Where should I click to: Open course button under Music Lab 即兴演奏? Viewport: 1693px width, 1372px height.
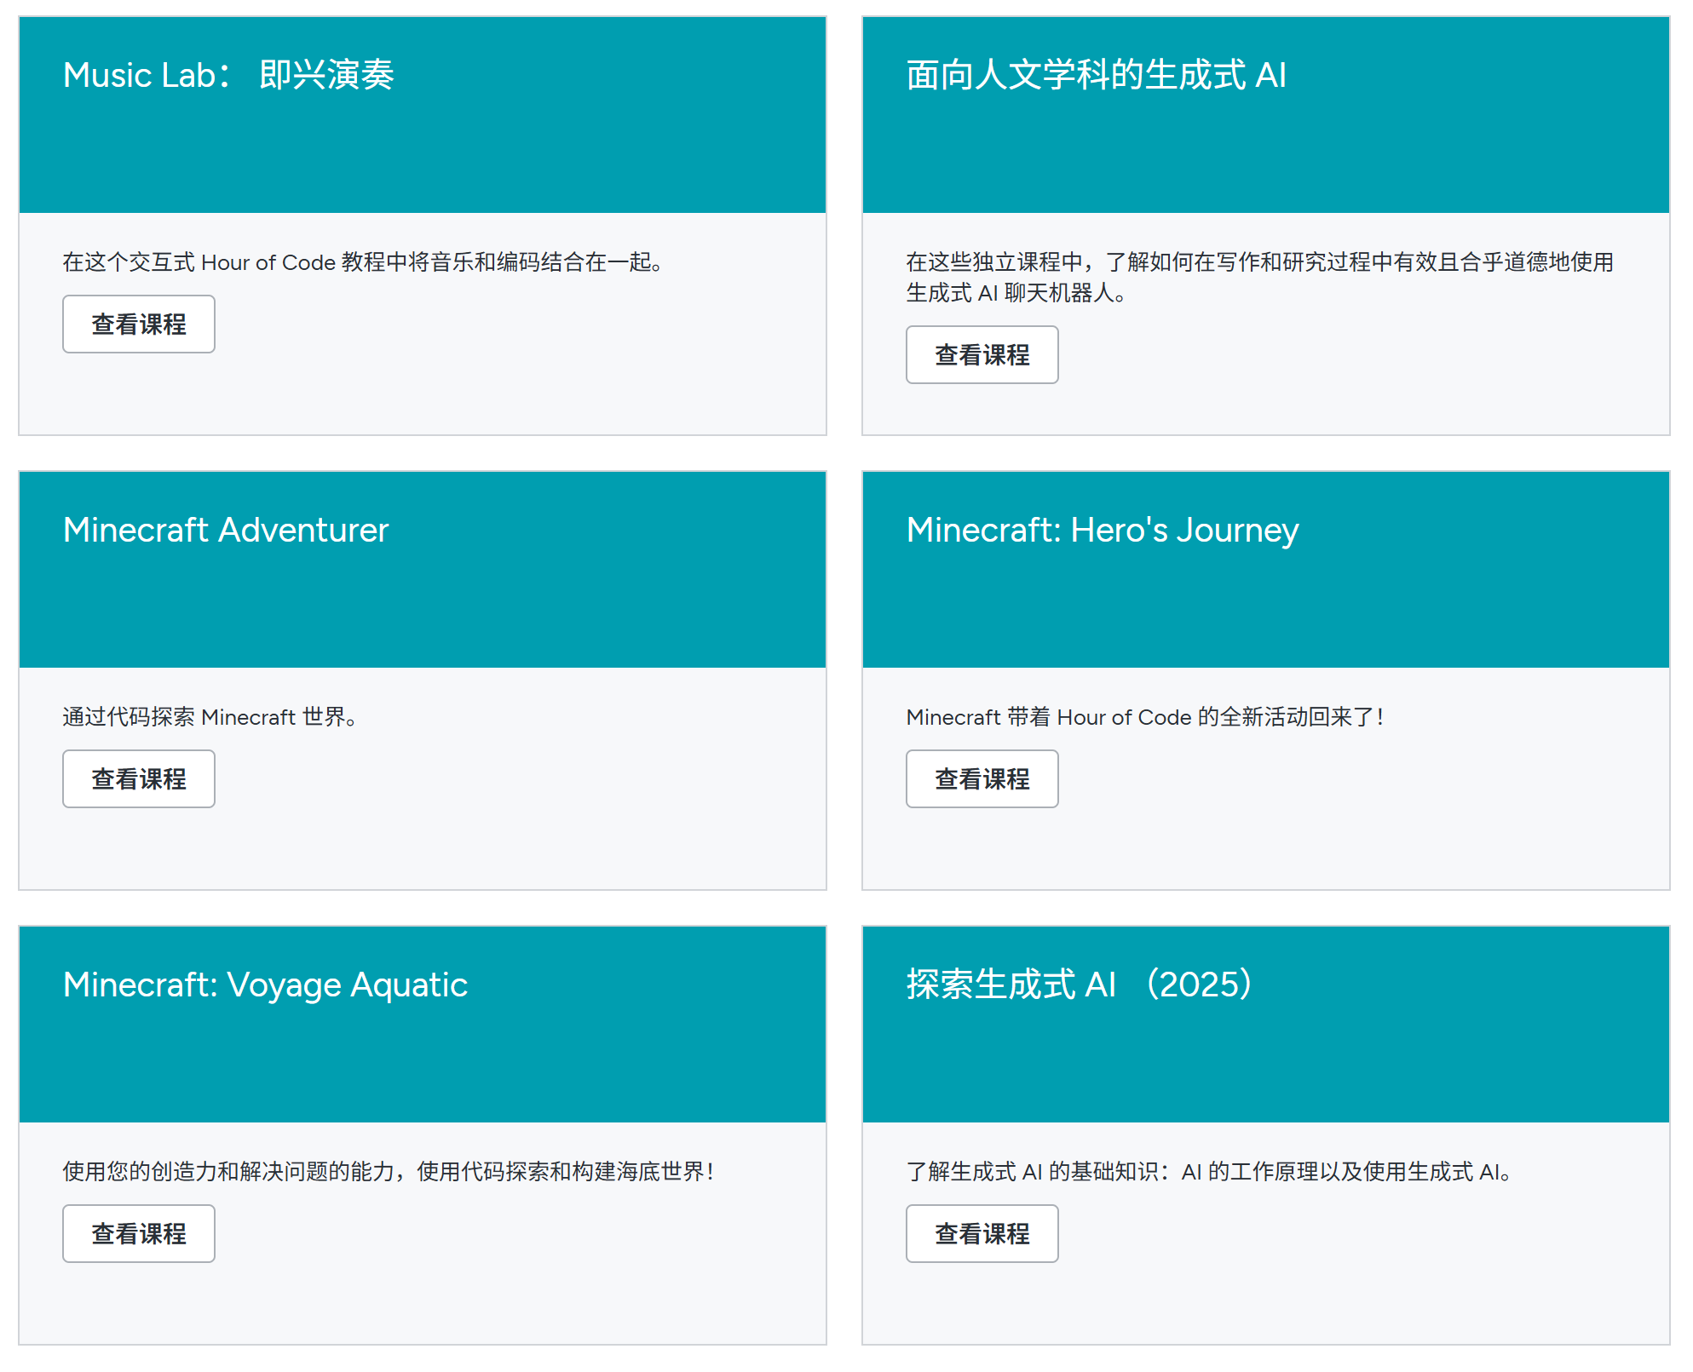tap(139, 324)
